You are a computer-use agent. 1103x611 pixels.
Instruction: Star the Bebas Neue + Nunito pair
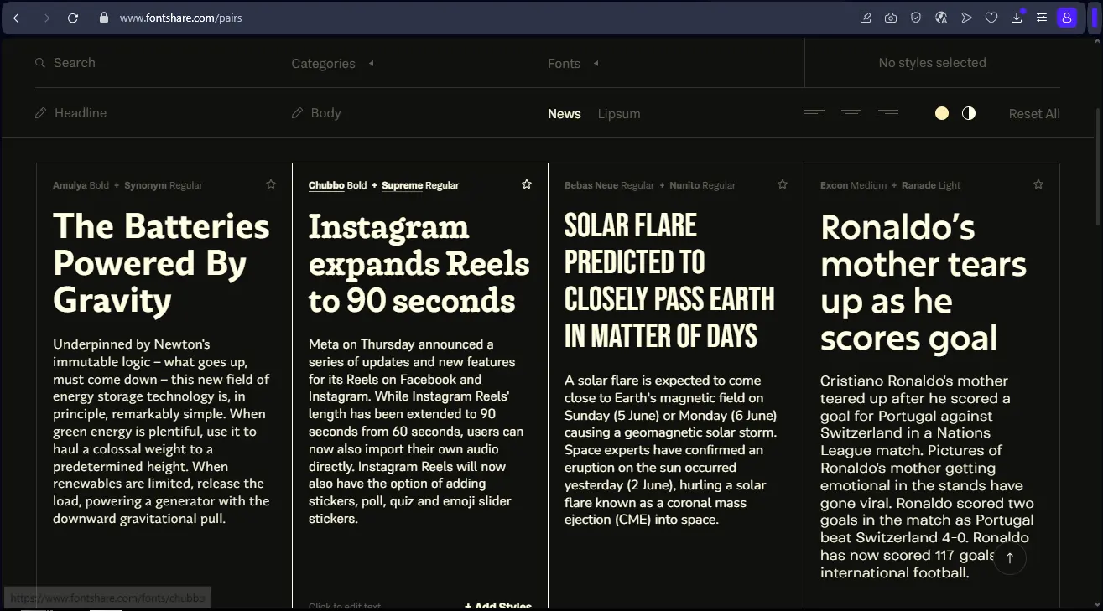click(x=783, y=184)
